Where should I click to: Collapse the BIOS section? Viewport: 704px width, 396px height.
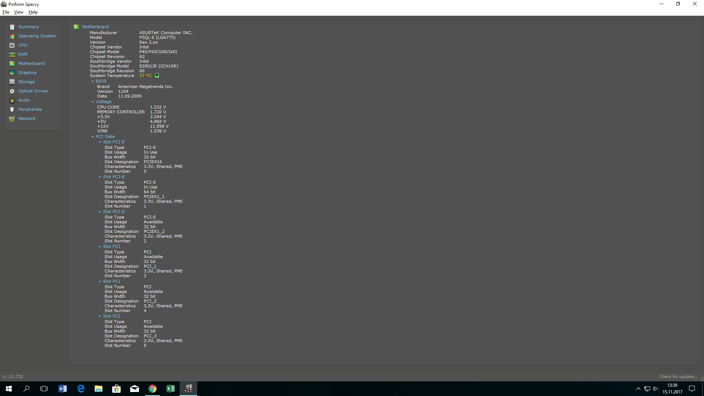pyautogui.click(x=92, y=81)
